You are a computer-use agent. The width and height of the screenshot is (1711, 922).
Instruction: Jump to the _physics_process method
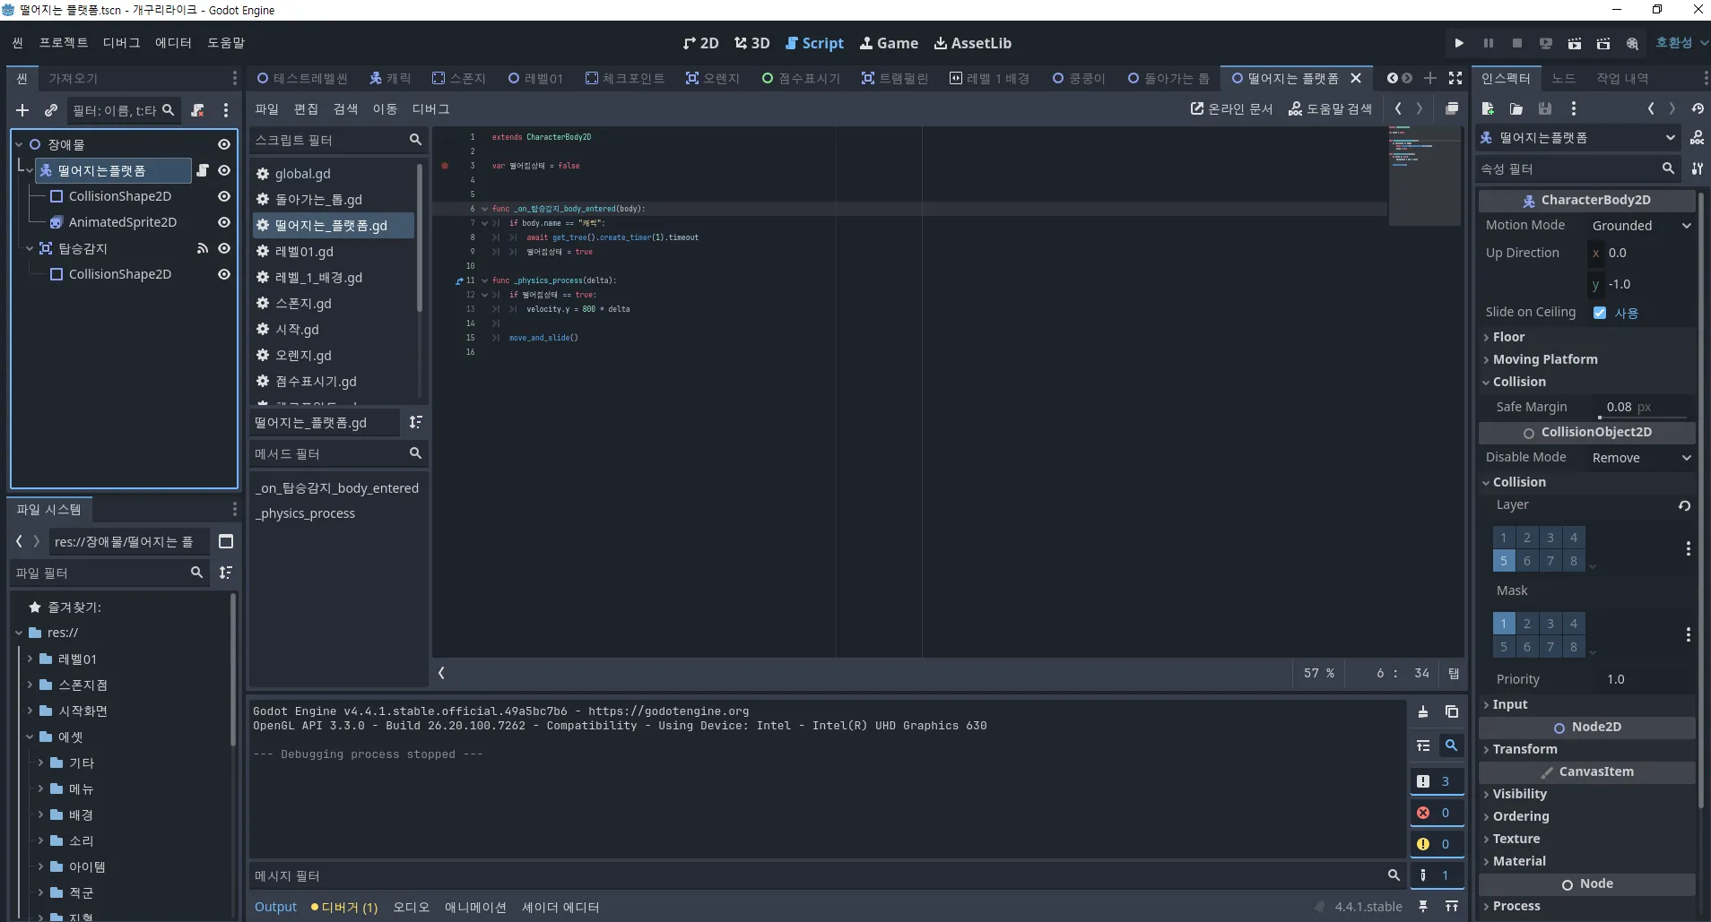(x=306, y=513)
